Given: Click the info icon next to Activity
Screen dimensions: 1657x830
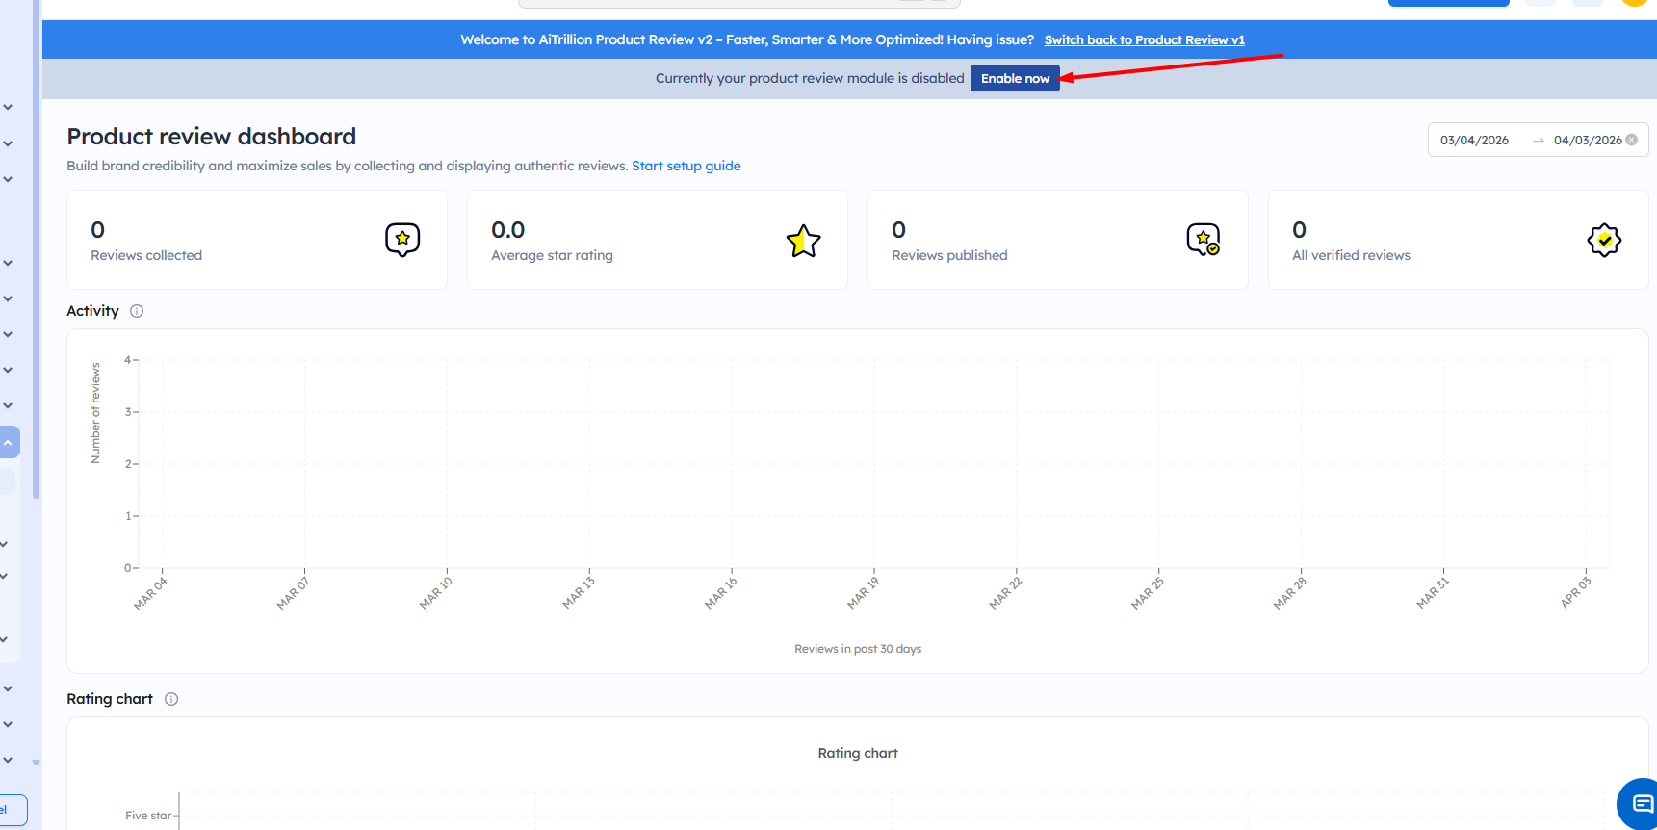Looking at the screenshot, I should pos(137,311).
